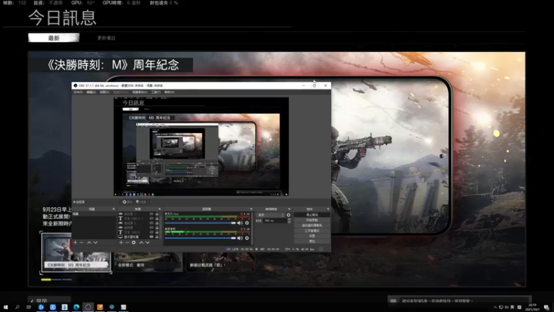This screenshot has height=312, width=554.
Task: Select the 周年紀念 news thumbnail card
Action: pos(76,252)
